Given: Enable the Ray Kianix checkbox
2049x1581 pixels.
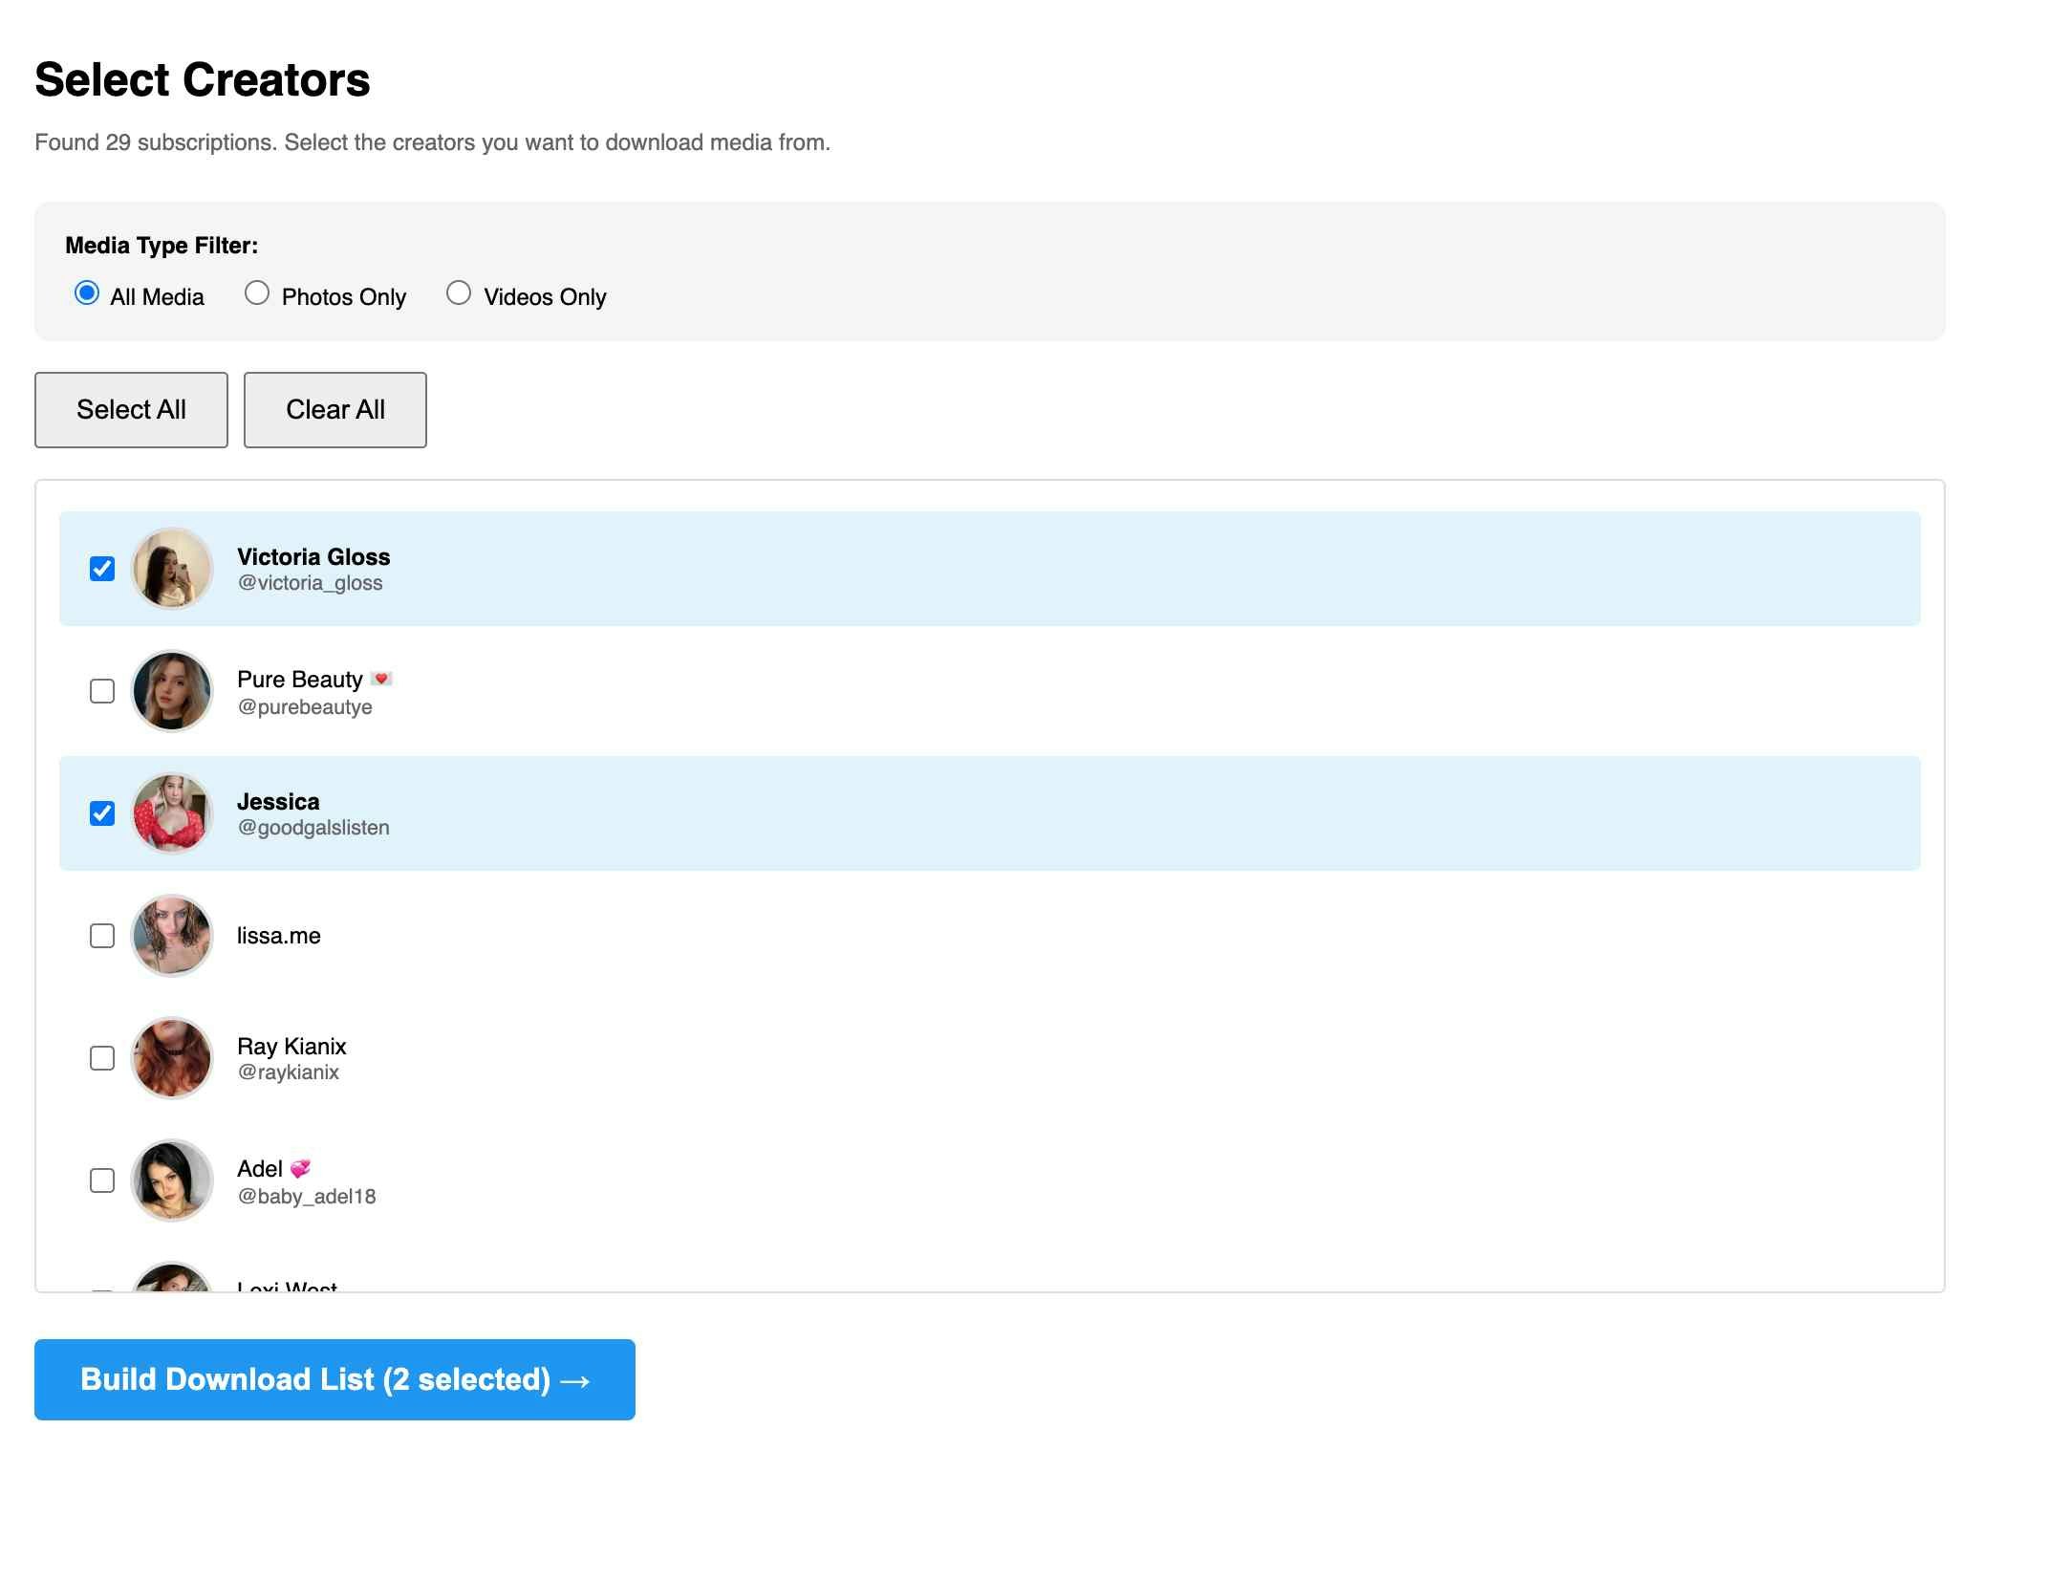Looking at the screenshot, I should pyautogui.click(x=101, y=1058).
